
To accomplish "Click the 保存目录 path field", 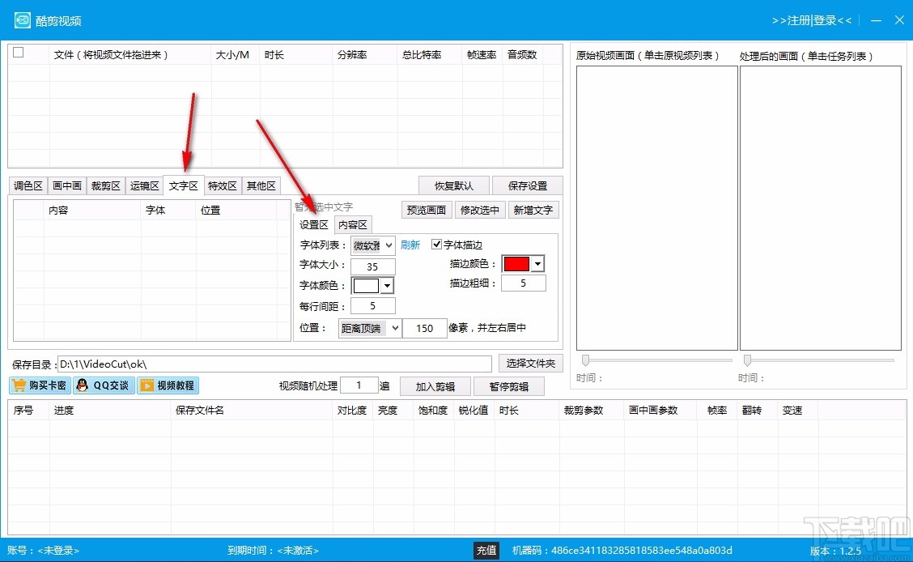I will tap(275, 364).
